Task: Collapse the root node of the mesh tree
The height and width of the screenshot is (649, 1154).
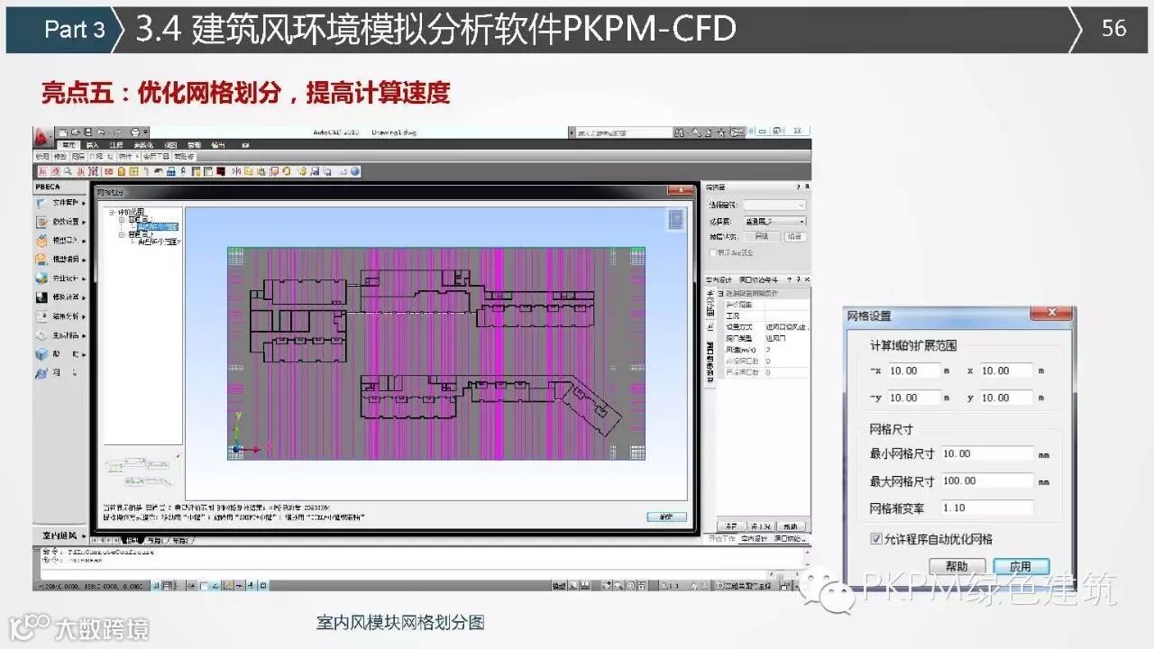Action: click(111, 213)
